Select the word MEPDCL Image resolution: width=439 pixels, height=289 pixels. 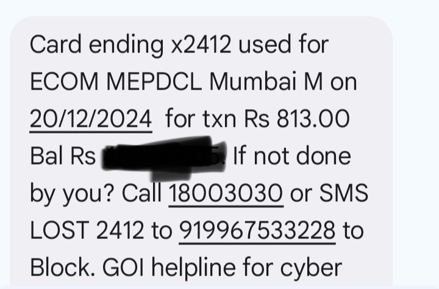coord(154,82)
